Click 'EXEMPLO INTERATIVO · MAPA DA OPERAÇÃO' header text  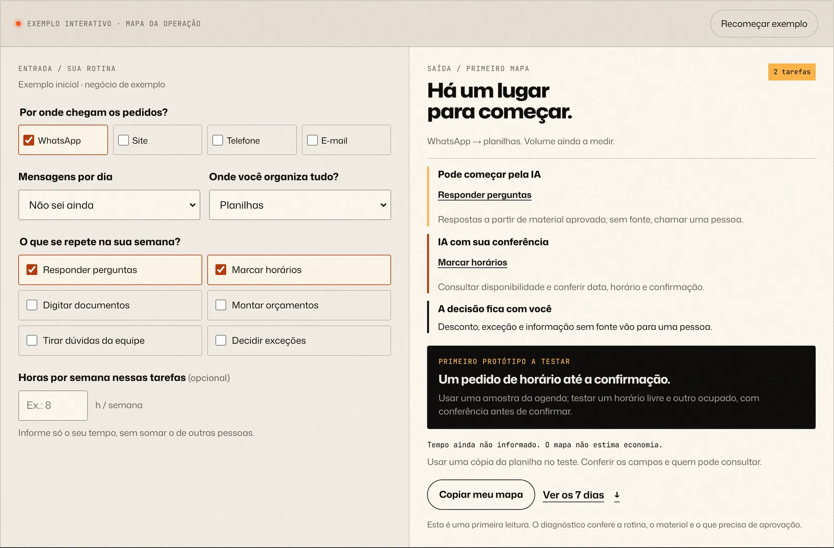click(114, 23)
